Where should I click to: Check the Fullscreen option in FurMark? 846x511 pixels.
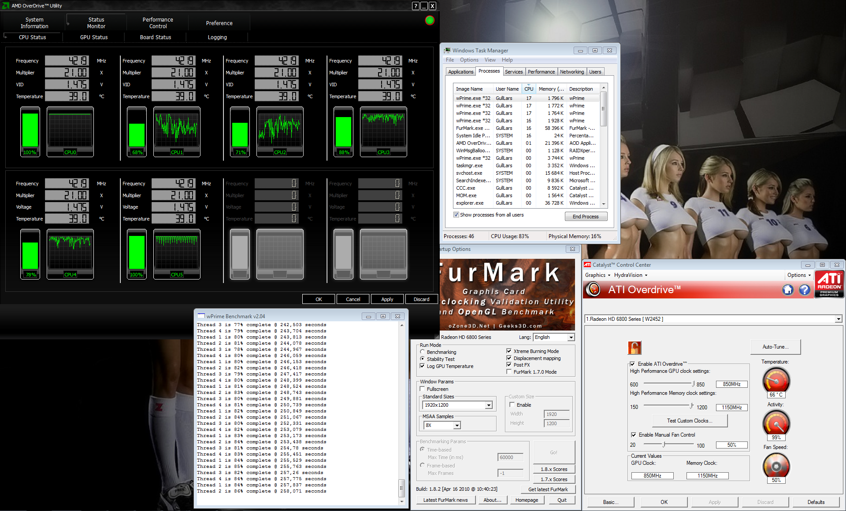423,389
